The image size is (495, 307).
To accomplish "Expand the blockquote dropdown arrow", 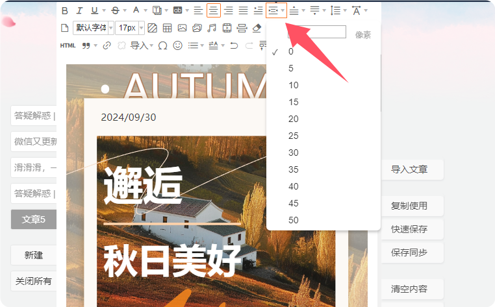I will (95, 45).
